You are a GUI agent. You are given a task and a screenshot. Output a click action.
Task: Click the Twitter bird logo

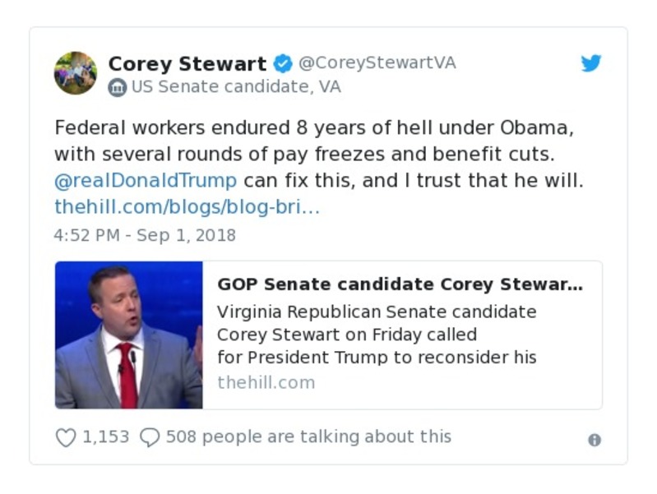click(x=591, y=63)
